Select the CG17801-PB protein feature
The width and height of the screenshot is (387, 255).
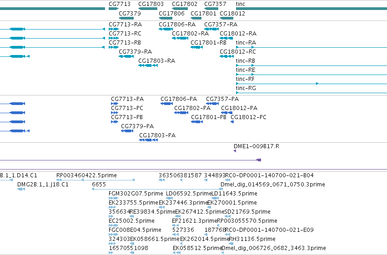click(197, 122)
